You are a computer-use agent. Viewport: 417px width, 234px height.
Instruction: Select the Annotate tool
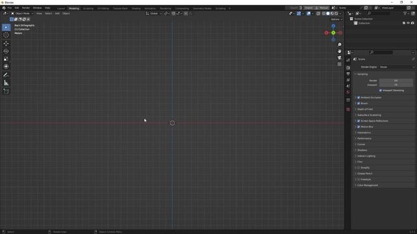tap(6, 75)
